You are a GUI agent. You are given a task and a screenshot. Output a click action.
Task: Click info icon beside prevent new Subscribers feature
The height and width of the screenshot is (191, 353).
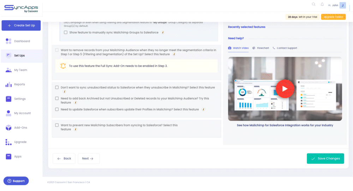click(76, 129)
